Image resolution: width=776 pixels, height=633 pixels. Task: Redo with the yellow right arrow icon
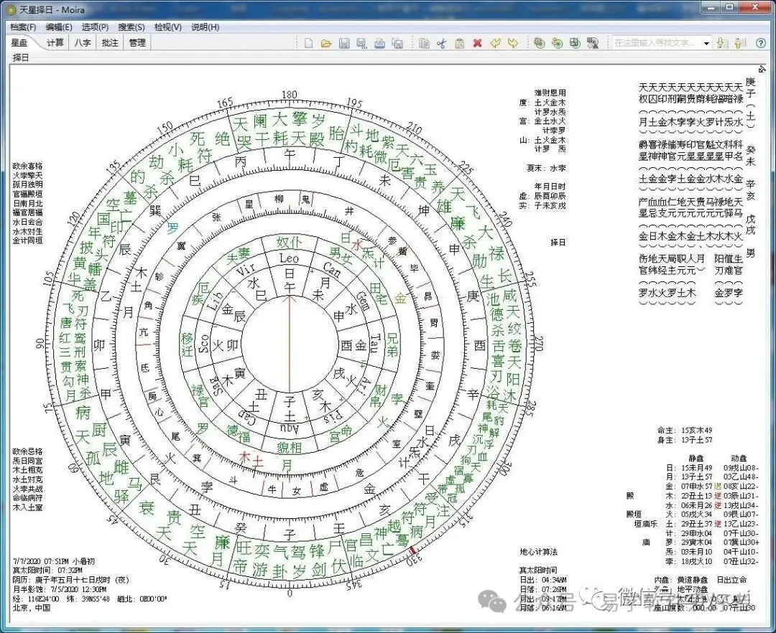click(x=513, y=44)
